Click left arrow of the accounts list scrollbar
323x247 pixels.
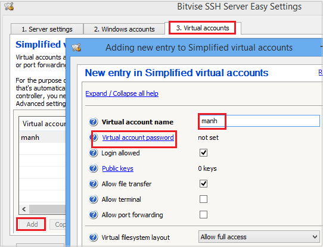24,209
